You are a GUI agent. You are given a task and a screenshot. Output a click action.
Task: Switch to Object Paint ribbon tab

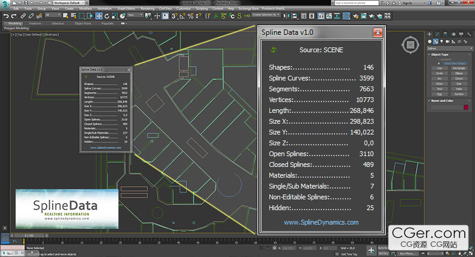coord(82,23)
